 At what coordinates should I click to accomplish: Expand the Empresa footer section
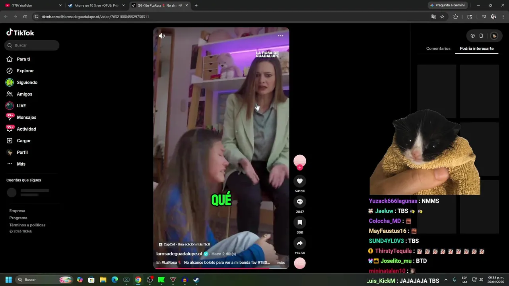pos(17,211)
